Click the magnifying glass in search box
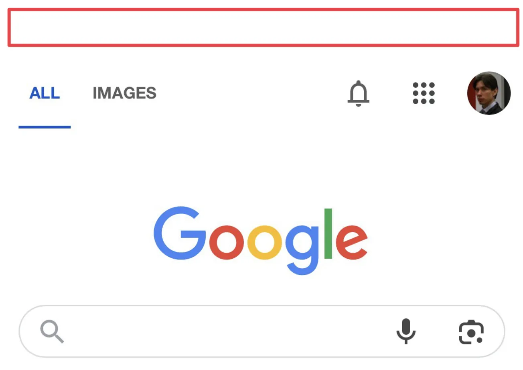This screenshot has width=523, height=370. [52, 332]
